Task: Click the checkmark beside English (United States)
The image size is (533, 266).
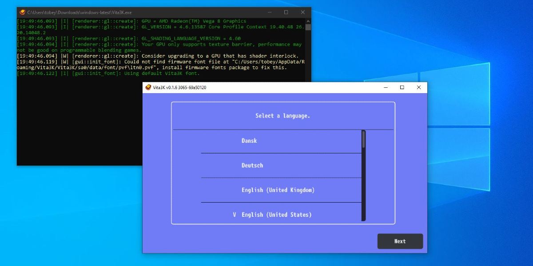Action: point(235,215)
